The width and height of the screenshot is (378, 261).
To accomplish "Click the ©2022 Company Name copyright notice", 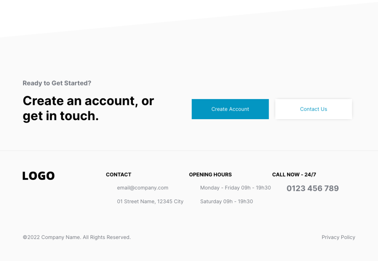I will (52, 237).
